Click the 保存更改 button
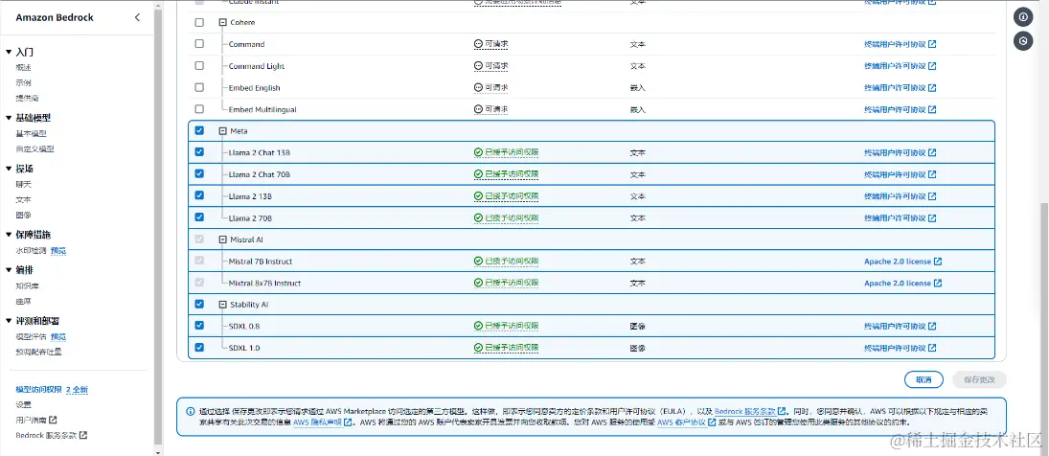Screen dimensions: 1049x456 click(x=979, y=379)
